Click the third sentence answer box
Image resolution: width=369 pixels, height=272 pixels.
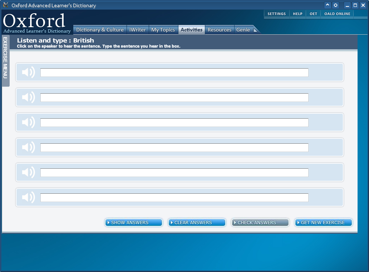click(174, 122)
